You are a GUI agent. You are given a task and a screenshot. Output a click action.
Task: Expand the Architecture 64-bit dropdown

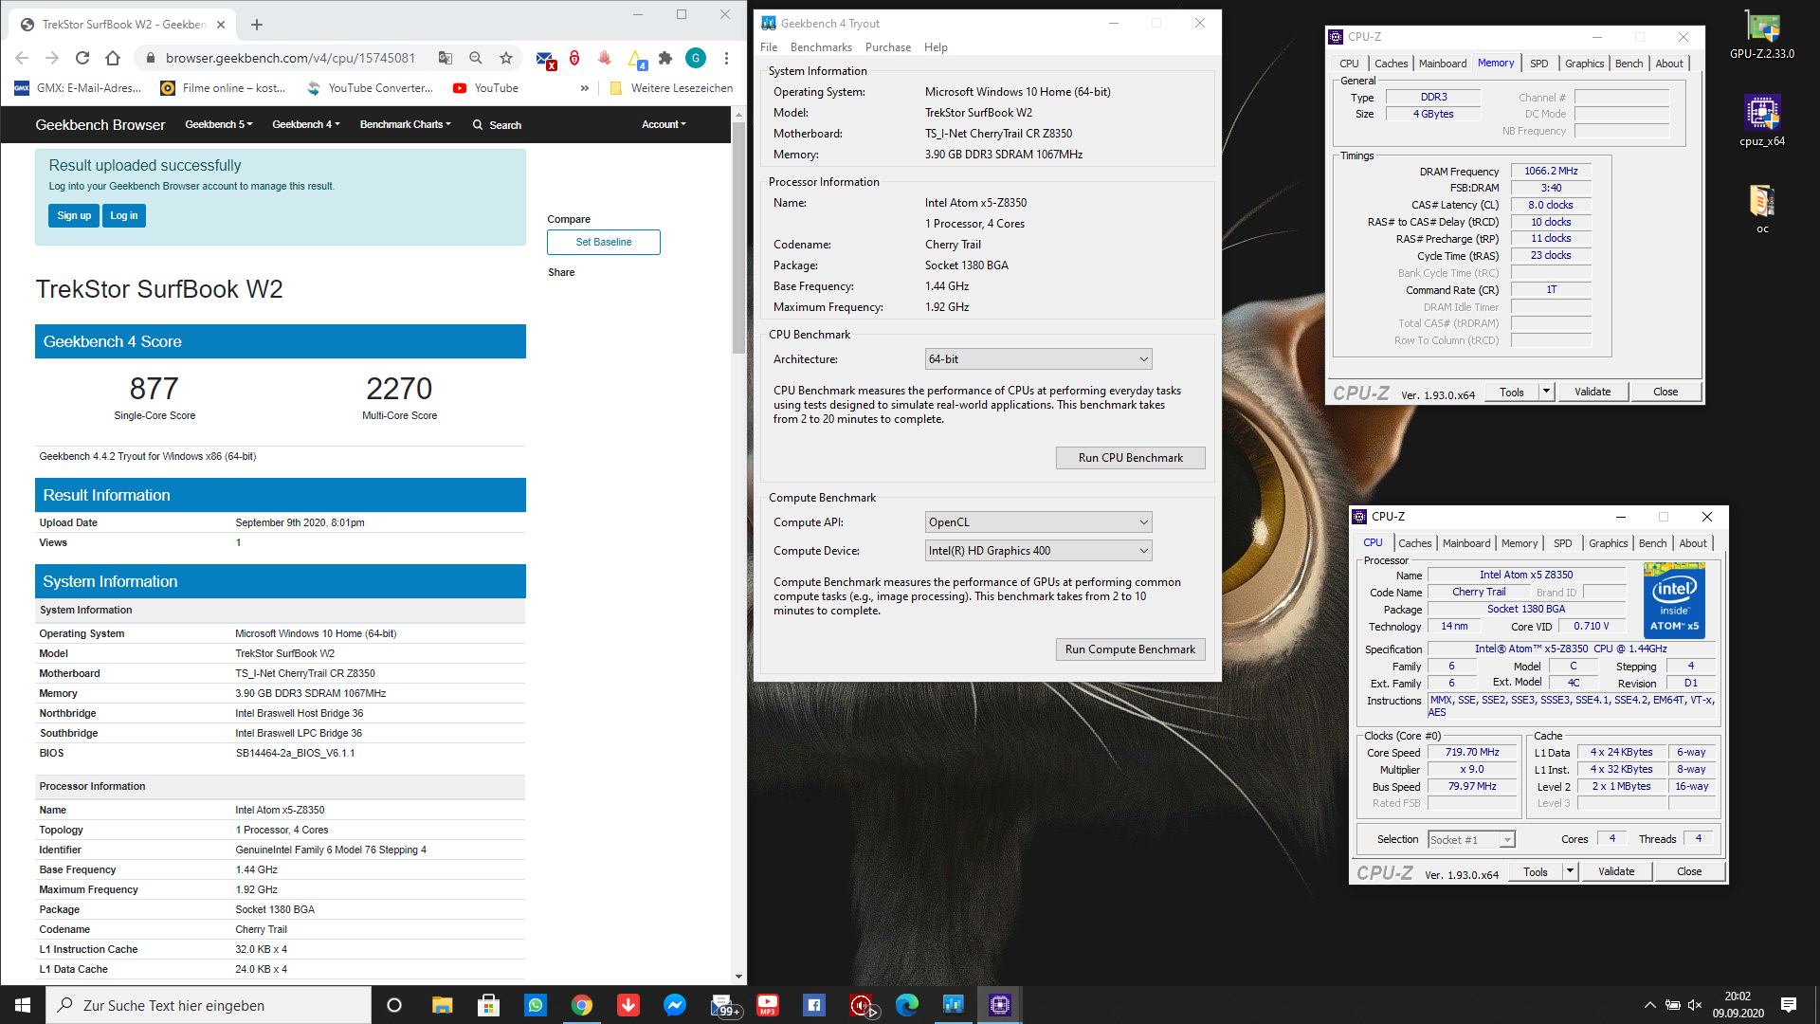[x=1038, y=359]
